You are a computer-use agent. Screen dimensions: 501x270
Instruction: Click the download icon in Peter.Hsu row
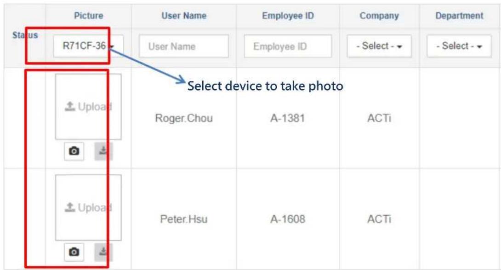[103, 252]
